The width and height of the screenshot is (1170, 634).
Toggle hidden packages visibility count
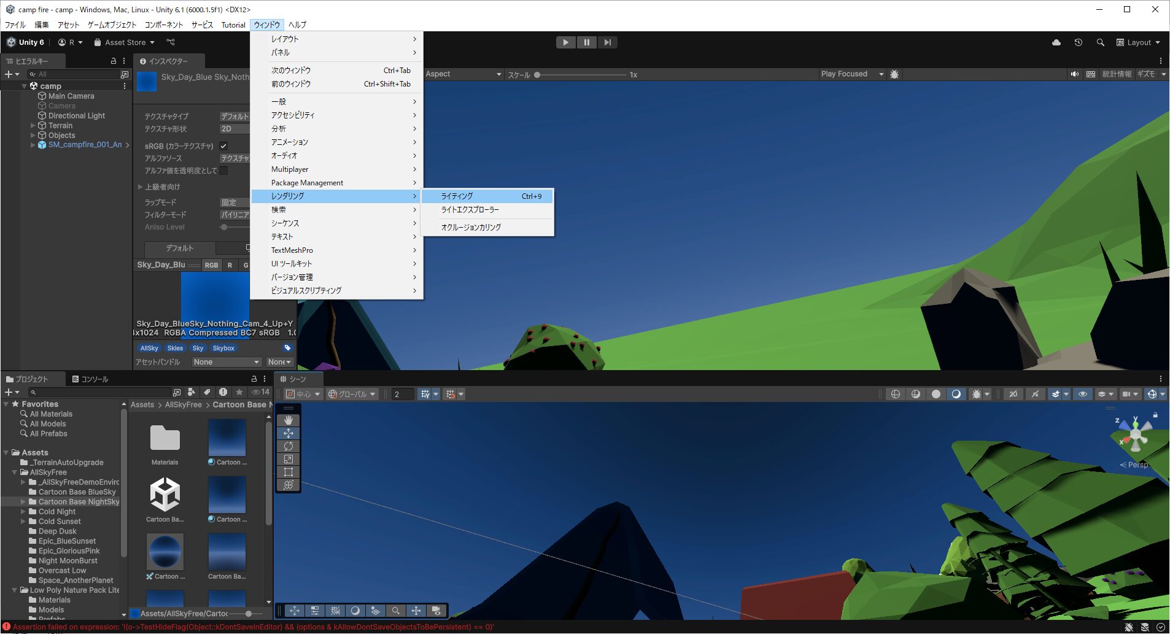261,392
